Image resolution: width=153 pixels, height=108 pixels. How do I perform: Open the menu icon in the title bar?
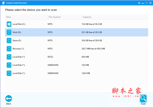[139, 3]
